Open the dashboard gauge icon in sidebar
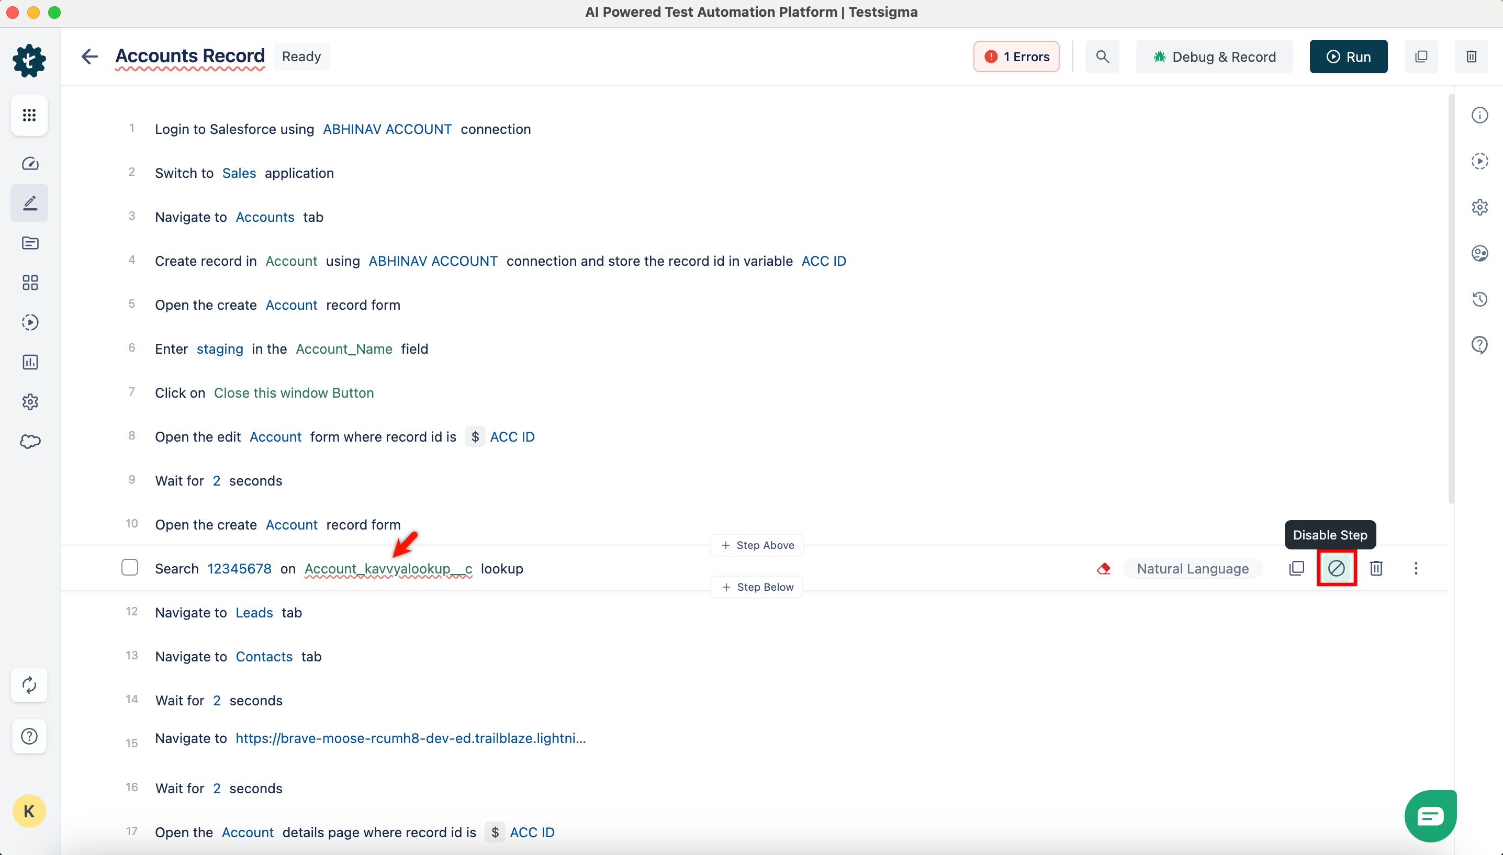The image size is (1503, 855). coord(29,163)
